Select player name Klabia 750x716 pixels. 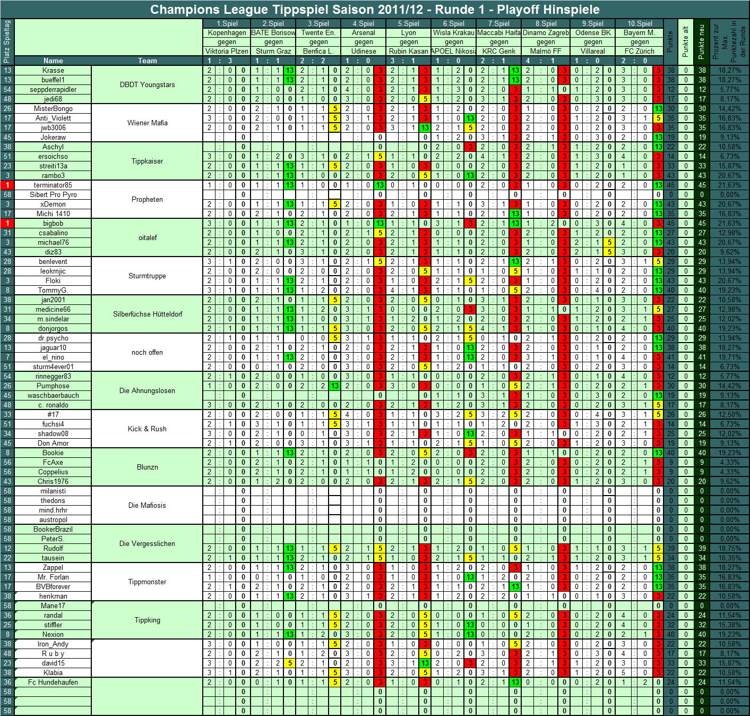click(53, 672)
